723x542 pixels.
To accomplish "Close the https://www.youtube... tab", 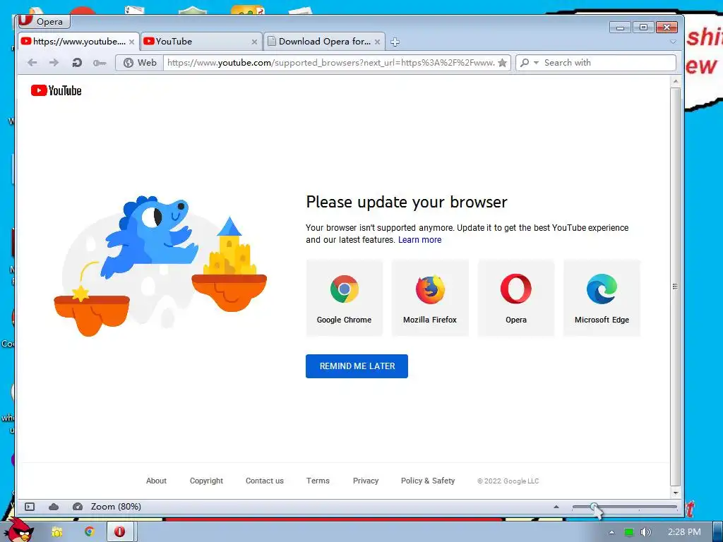I will coord(132,42).
